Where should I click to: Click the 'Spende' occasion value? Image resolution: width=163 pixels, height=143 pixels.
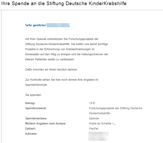[94, 118]
